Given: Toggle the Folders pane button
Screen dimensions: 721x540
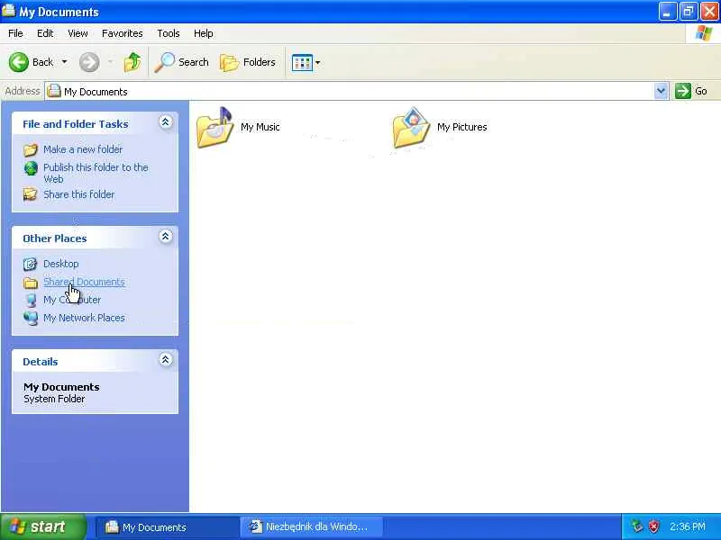Looking at the screenshot, I should pyautogui.click(x=248, y=62).
